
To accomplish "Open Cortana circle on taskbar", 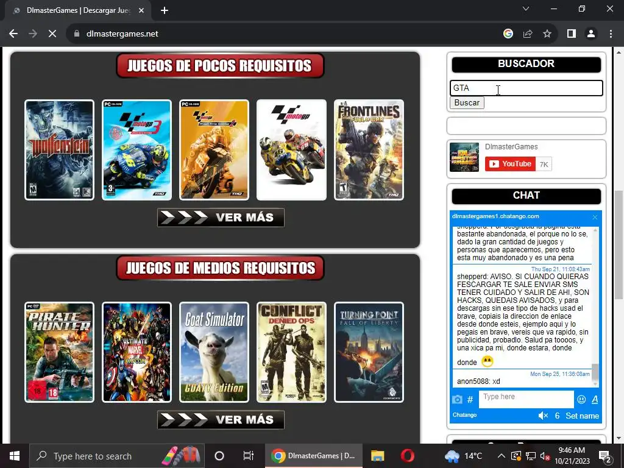I will (x=219, y=456).
